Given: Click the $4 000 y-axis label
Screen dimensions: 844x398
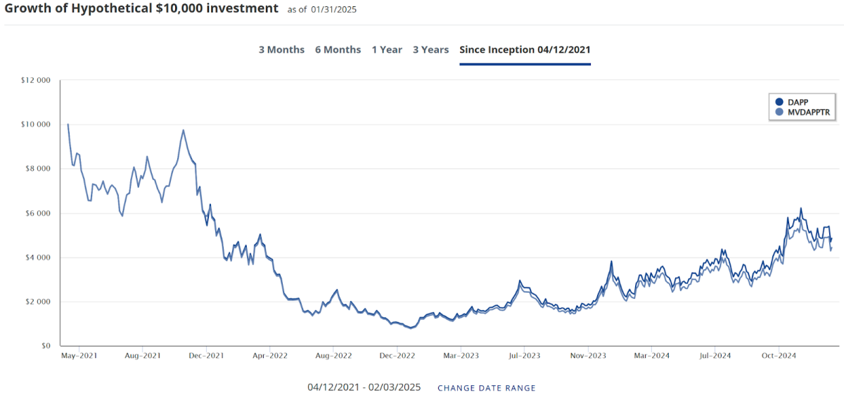Looking at the screenshot, I should 38,257.
